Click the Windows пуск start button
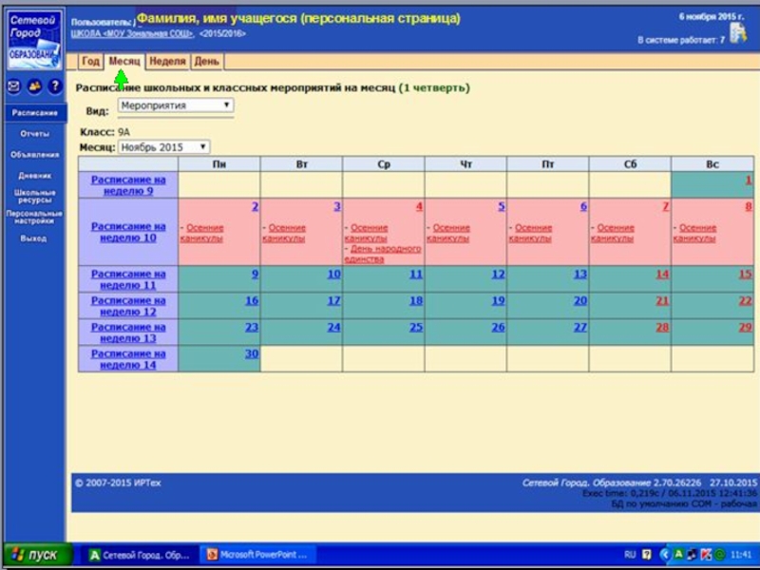Screen dimensions: 760x570 [34, 555]
